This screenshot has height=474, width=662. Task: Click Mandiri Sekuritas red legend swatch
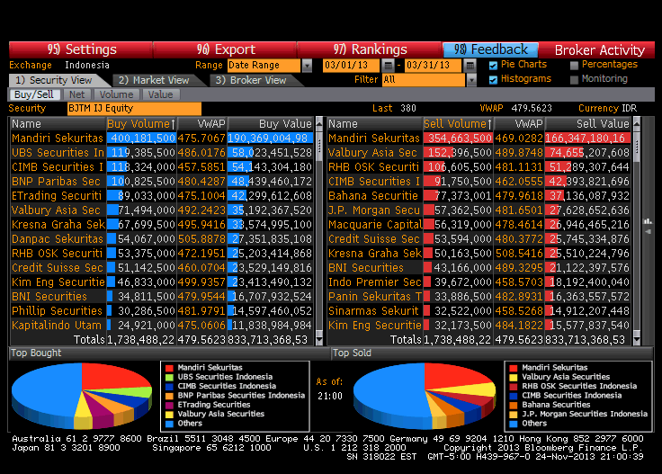tap(167, 368)
